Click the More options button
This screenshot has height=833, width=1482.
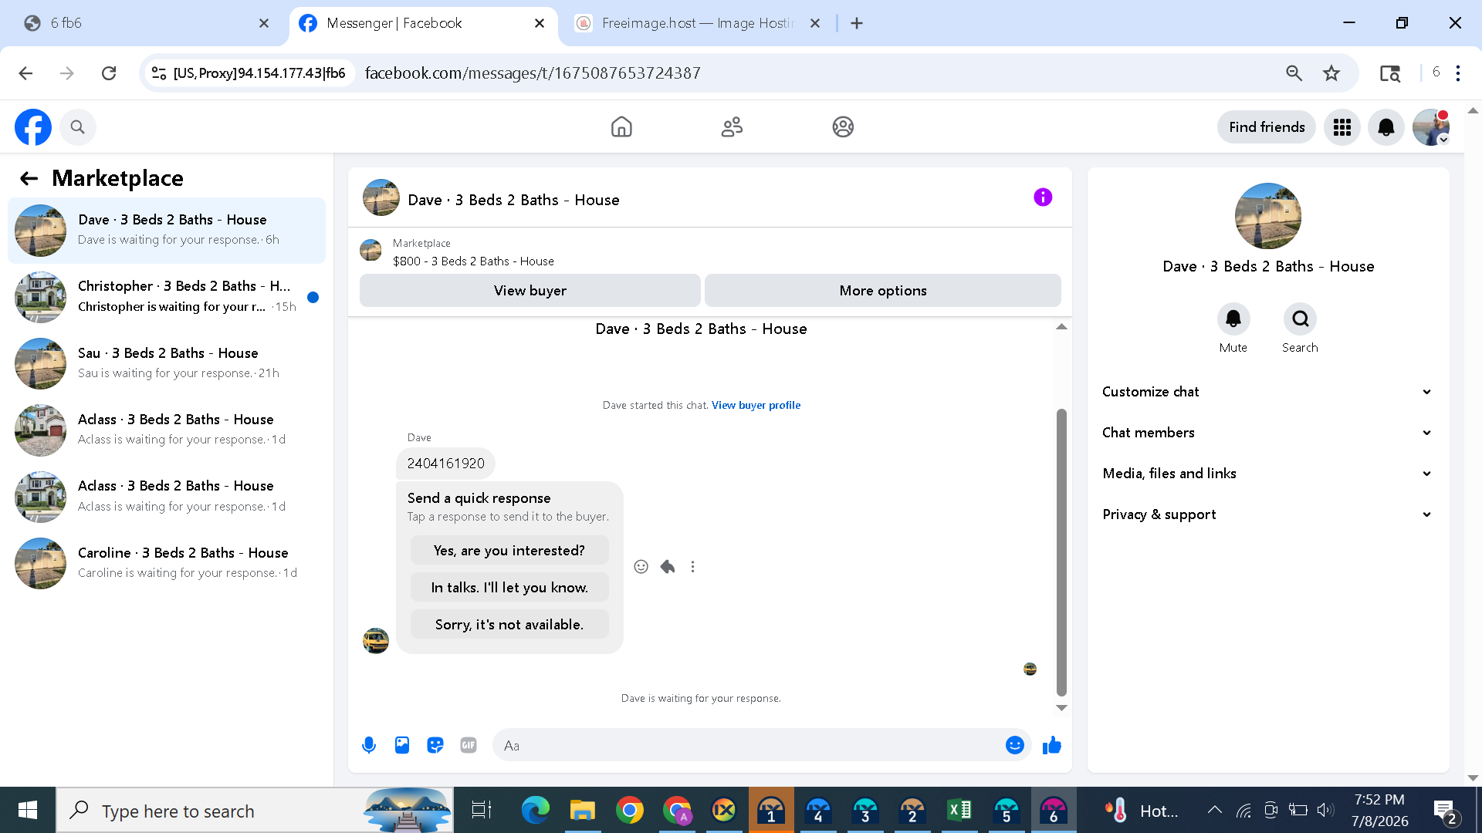883,291
